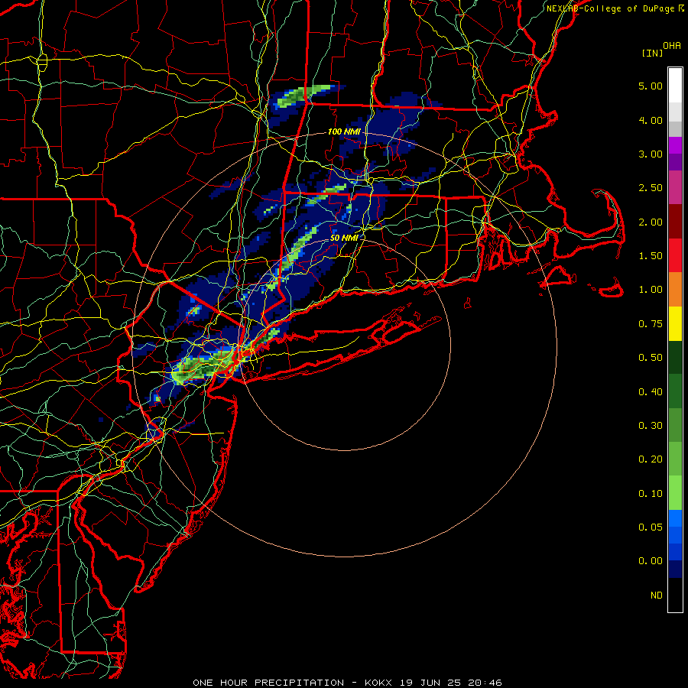The height and width of the screenshot is (688, 688).
Task: Pick the bright red legend swatch at 1.50
Action: (x=675, y=255)
